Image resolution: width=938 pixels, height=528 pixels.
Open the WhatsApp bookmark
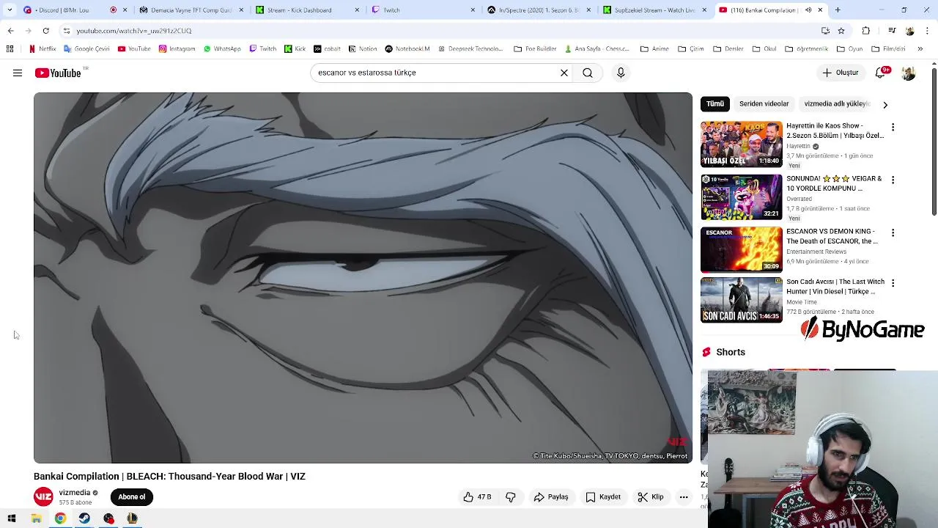222,49
